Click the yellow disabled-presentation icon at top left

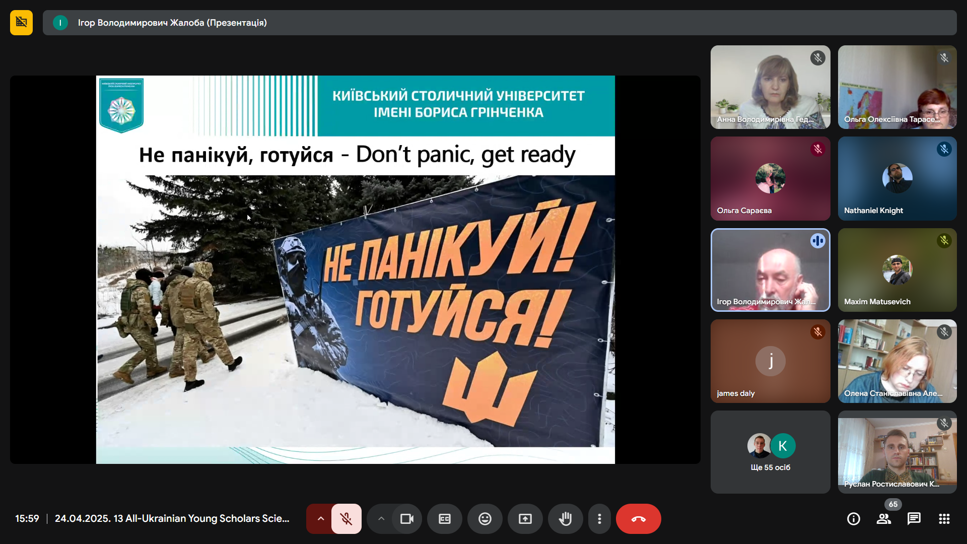click(x=21, y=23)
